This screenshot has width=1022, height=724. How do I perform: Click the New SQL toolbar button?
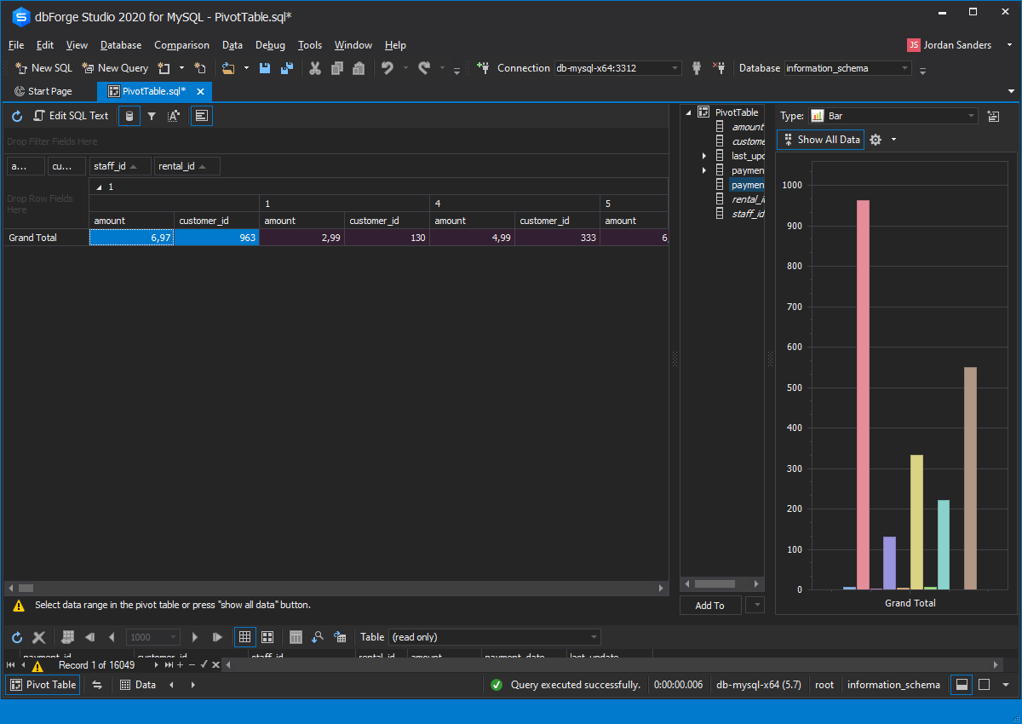pyautogui.click(x=44, y=68)
